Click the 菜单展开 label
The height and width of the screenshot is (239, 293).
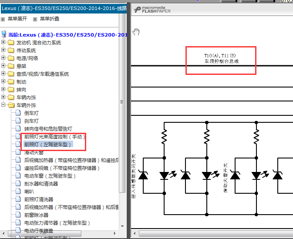click(17, 19)
